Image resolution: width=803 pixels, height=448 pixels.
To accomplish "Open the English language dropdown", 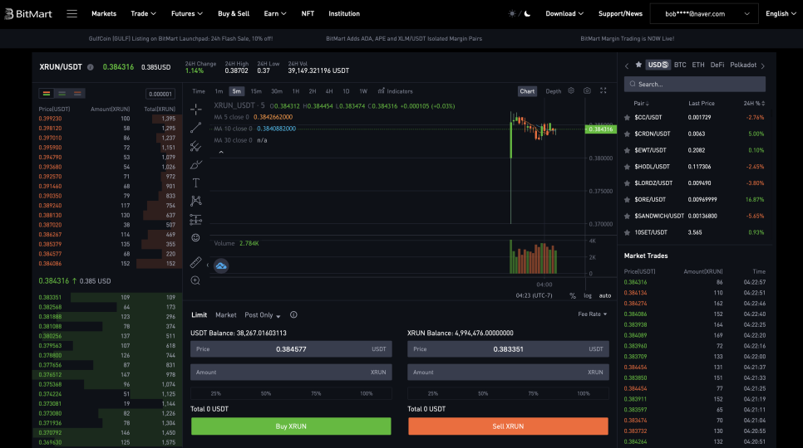I will click(781, 14).
